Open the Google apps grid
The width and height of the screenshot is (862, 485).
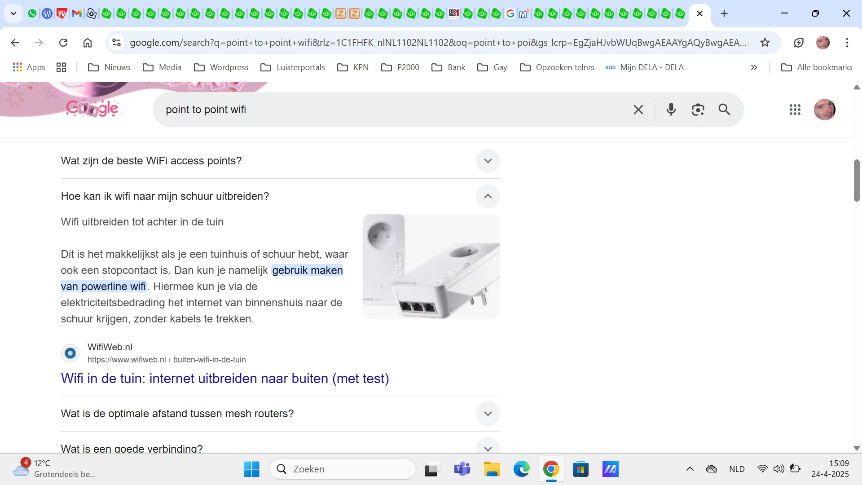pos(795,110)
